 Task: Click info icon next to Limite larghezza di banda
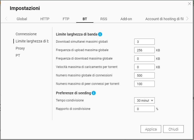[100, 34]
